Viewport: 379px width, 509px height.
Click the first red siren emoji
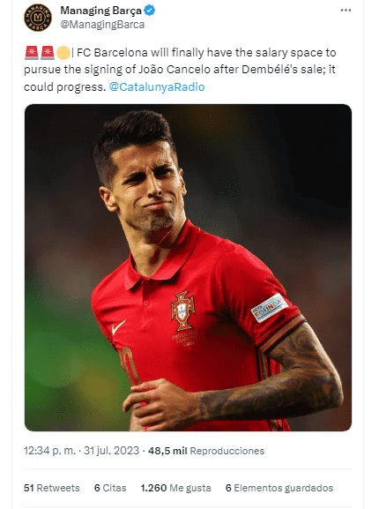(32, 53)
